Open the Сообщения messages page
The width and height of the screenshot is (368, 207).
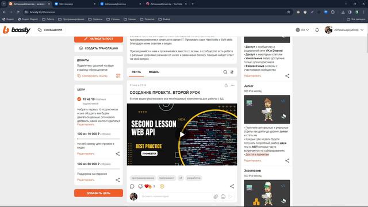point(50,30)
